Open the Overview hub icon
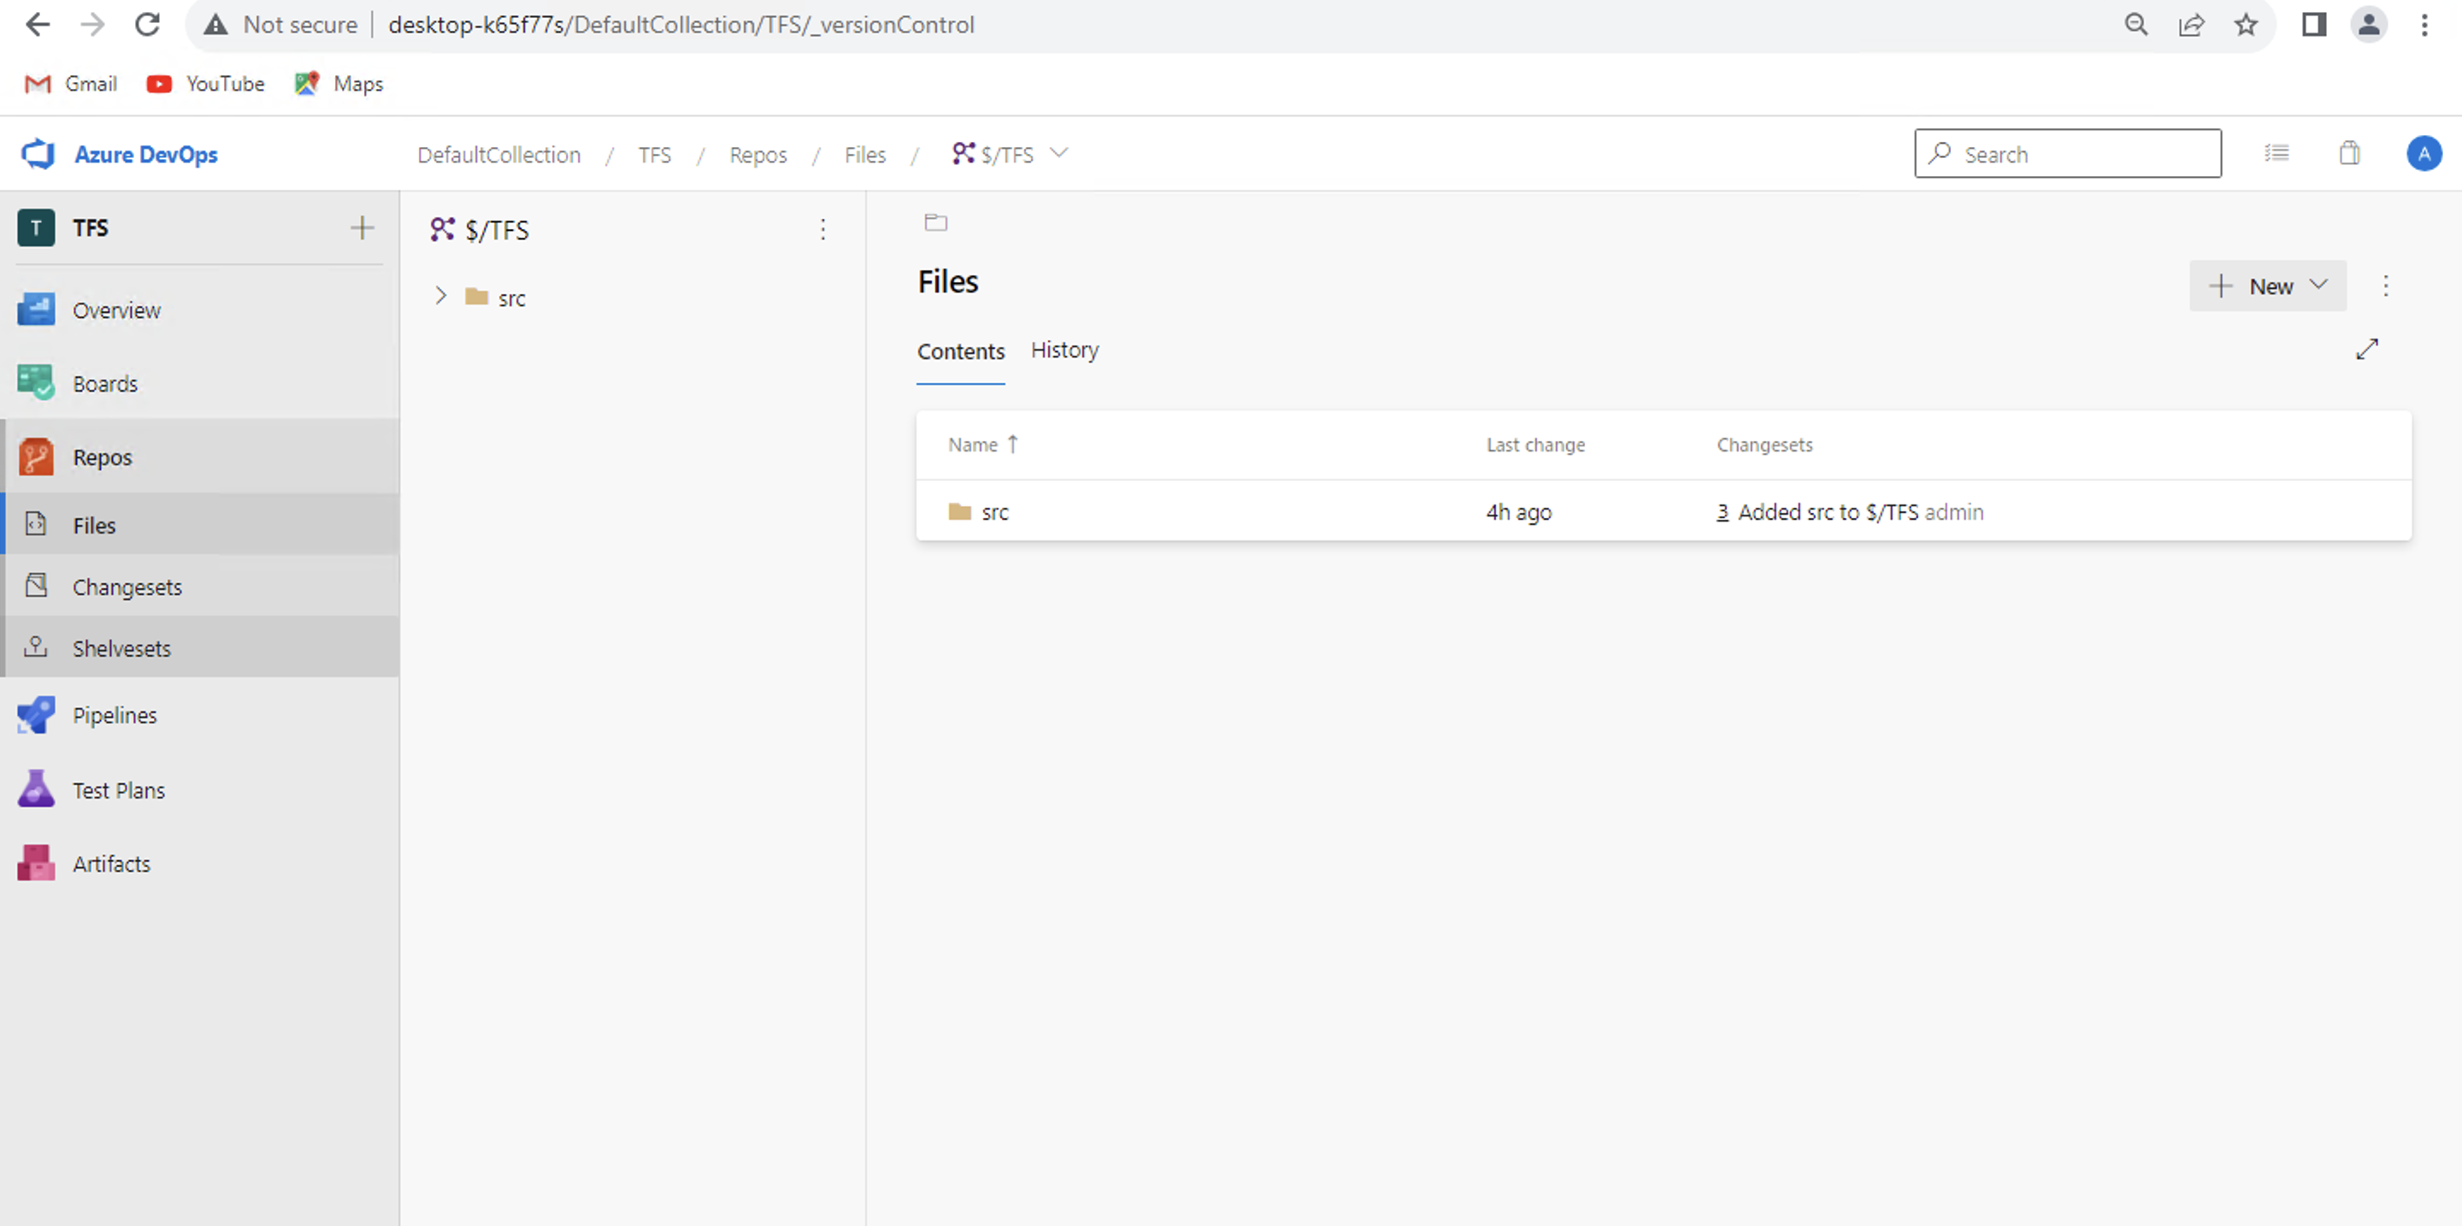 [36, 309]
